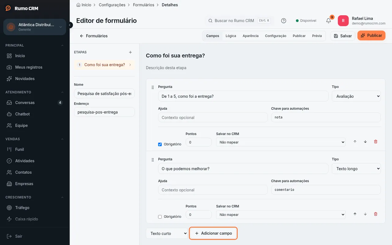Click Pontos field of 'nota' question
Viewport: 392px width, 245px height.
point(199,142)
